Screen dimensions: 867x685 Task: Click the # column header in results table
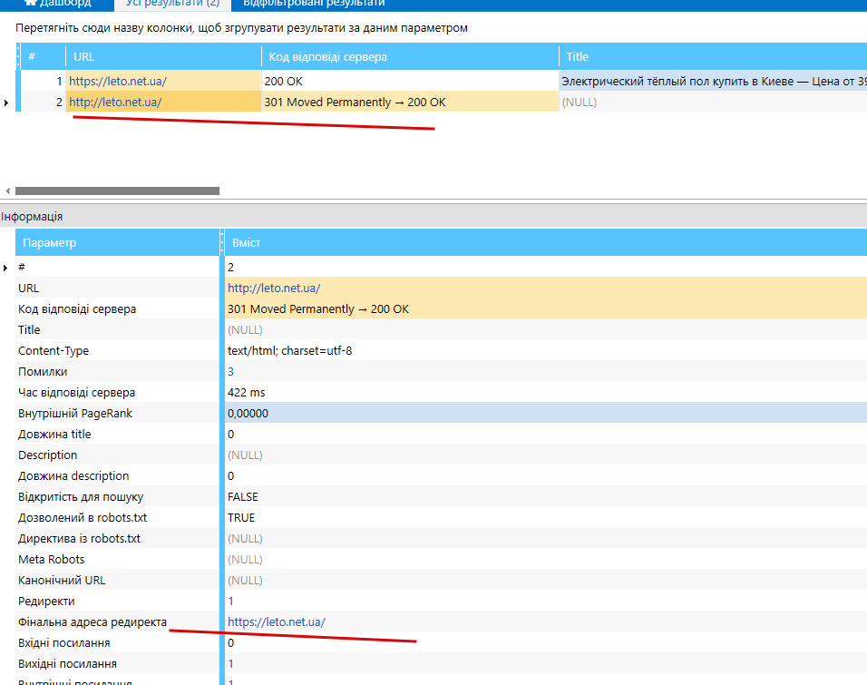44,56
